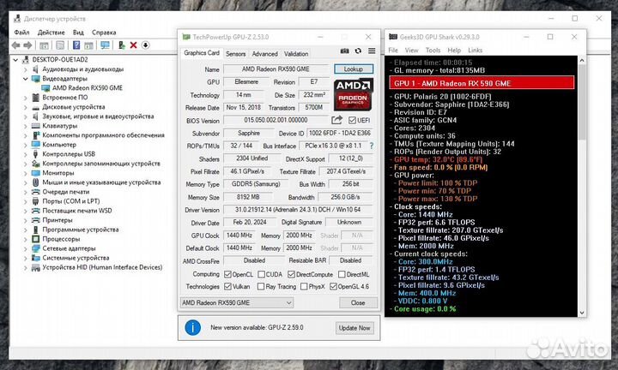Click the red X uninstall device icon

click(x=133, y=45)
